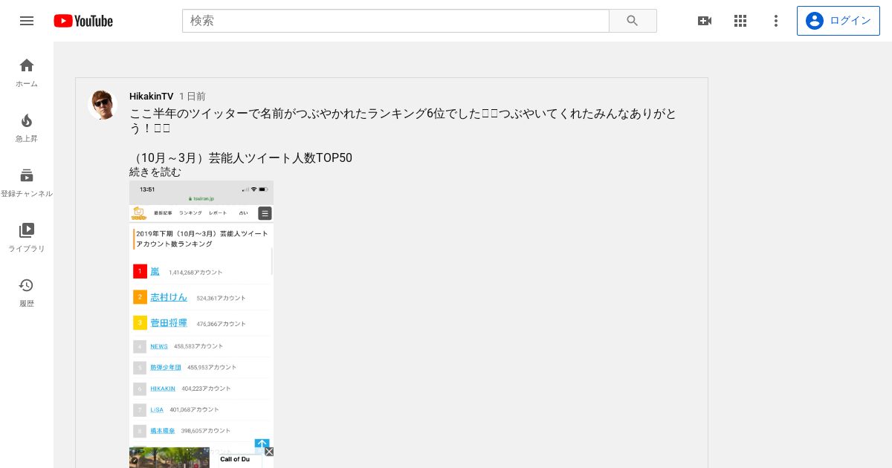Viewport: 892px width, 468px height.
Task: Click the 菅田将暉 rank 3 entry
Action: click(169, 322)
